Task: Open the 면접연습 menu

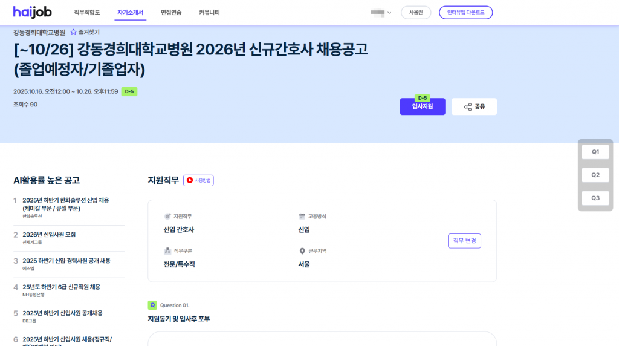Action: coord(171,13)
